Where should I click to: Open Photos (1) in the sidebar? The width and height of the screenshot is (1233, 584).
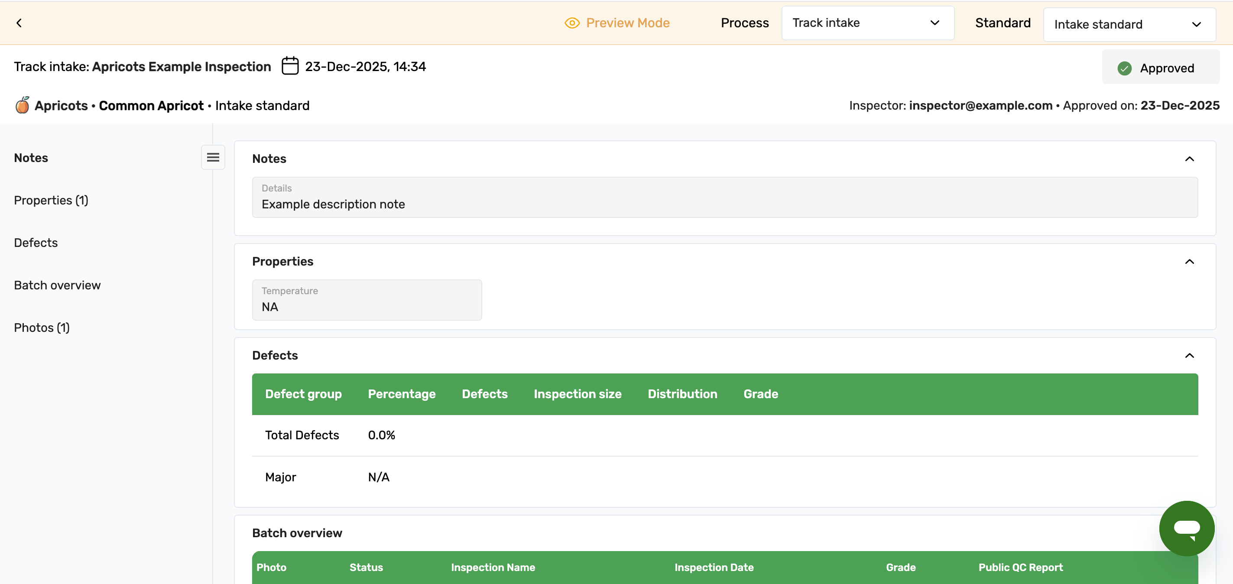coord(42,328)
